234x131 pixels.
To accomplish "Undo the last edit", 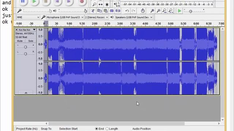I will pos(127,11).
